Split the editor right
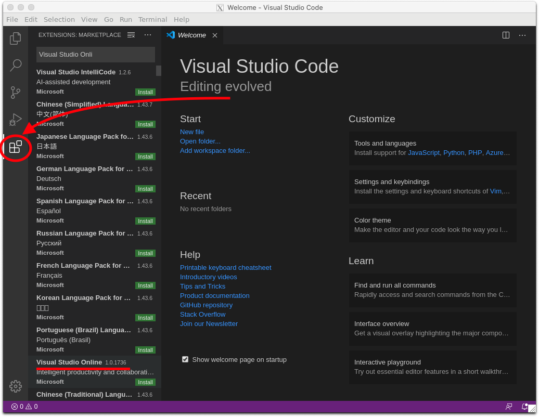Image resolution: width=539 pixels, height=417 pixels. tap(506, 35)
